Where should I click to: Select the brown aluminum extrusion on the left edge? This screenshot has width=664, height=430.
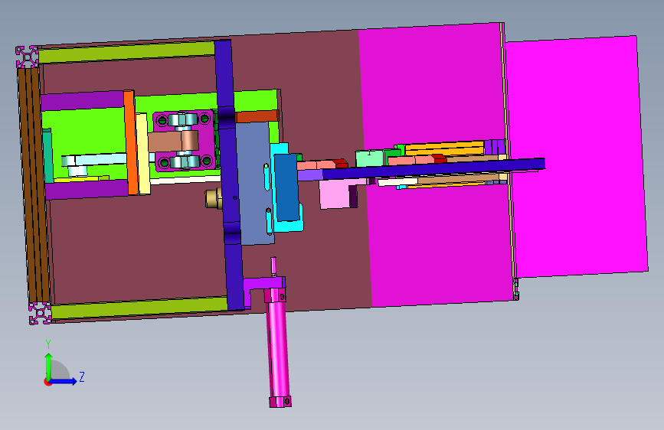coord(34,184)
